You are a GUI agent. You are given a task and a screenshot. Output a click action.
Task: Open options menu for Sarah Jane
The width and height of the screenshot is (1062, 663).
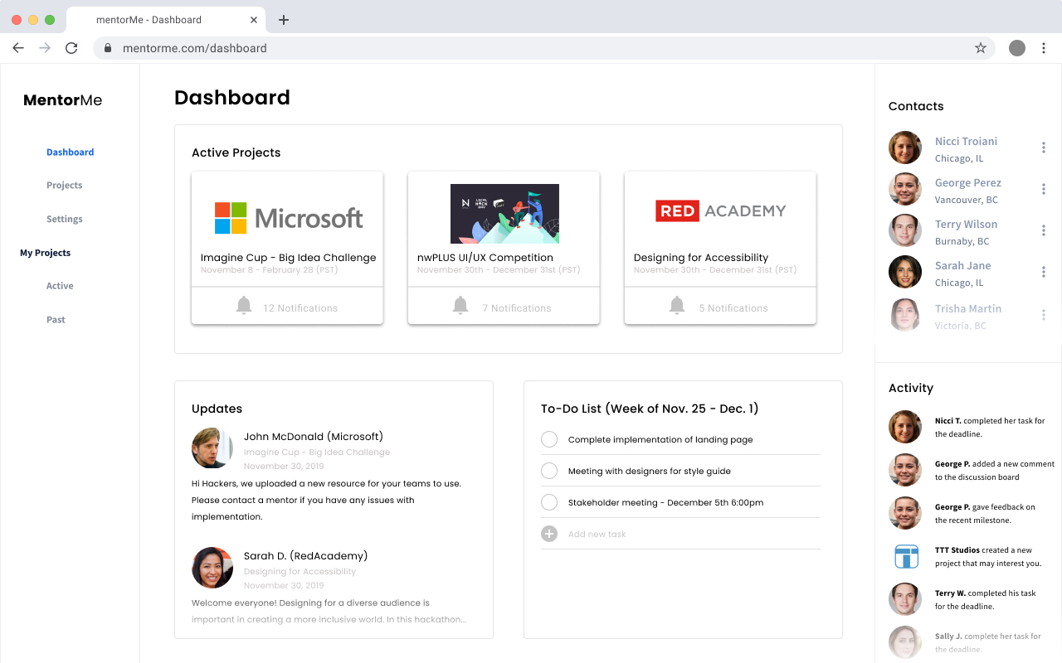[1044, 272]
